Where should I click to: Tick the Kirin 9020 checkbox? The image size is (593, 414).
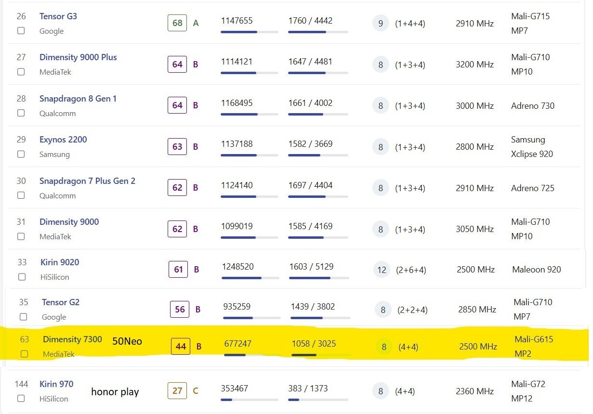(22, 277)
